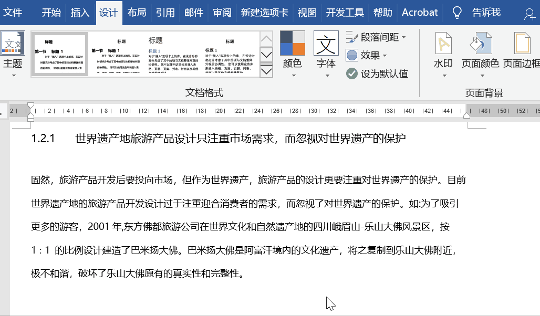Expand the document formats gallery more button
Viewport: 540px width, 316px height.
[x=266, y=71]
